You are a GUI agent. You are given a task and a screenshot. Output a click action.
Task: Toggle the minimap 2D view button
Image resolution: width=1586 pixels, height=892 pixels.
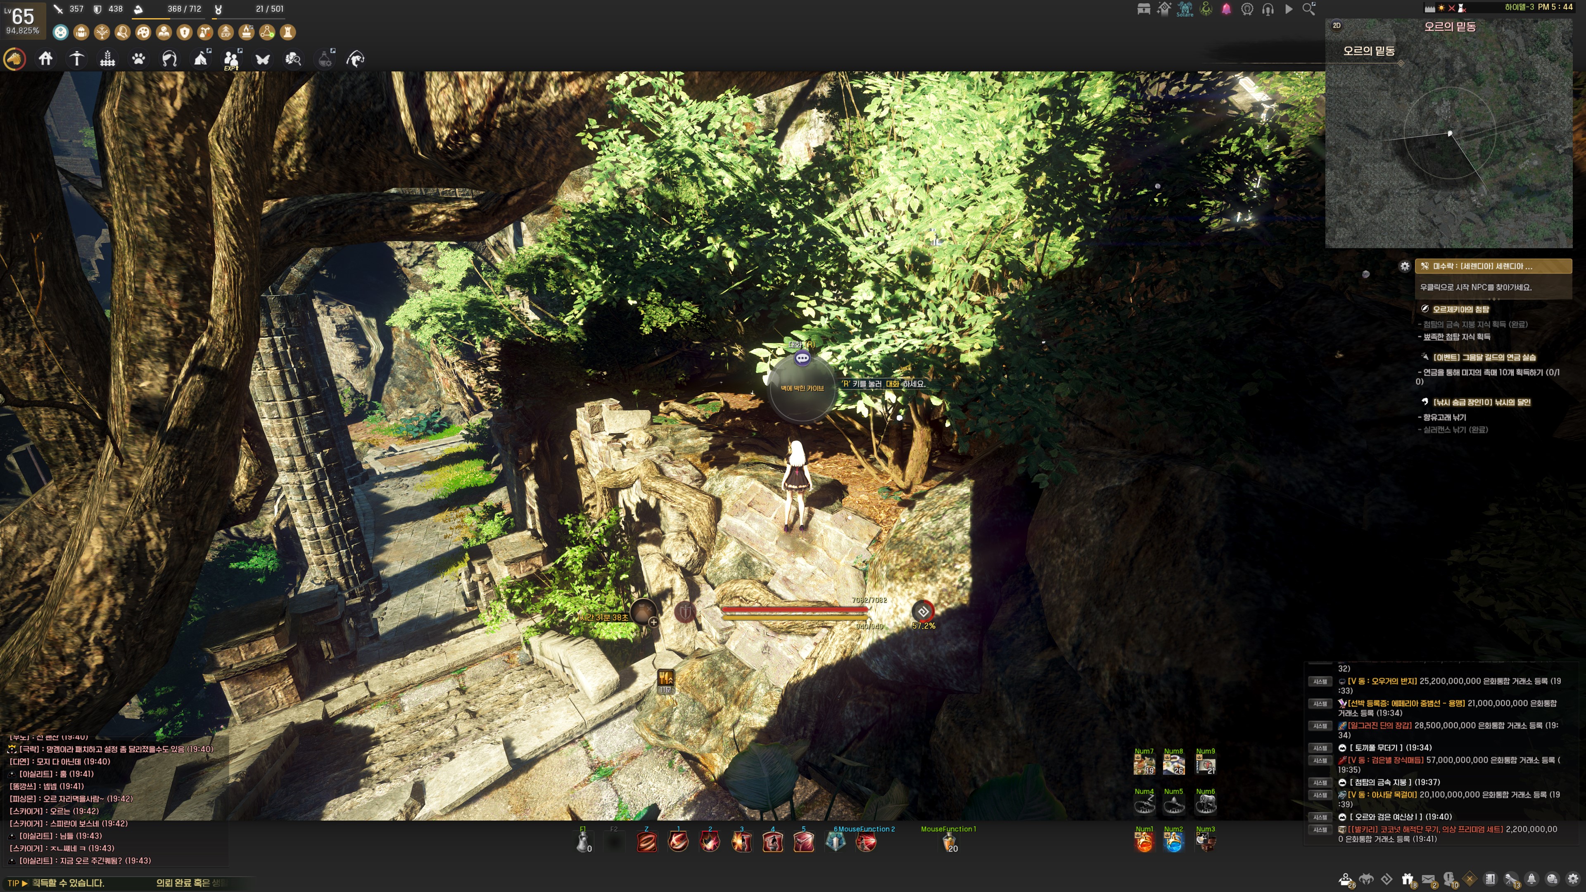(x=1337, y=25)
